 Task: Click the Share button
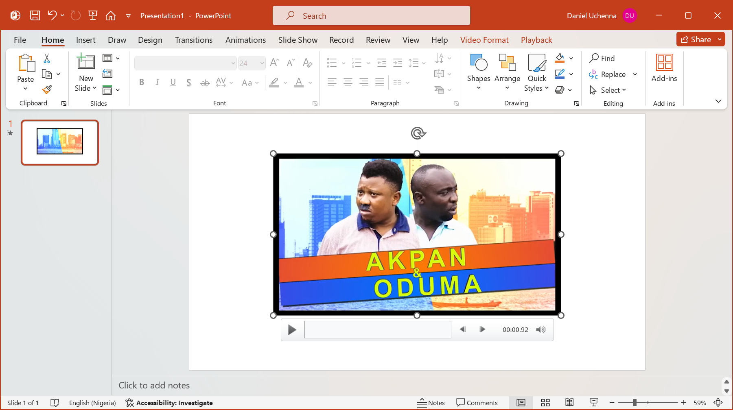696,39
